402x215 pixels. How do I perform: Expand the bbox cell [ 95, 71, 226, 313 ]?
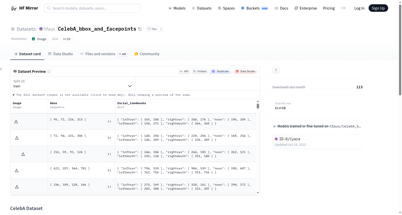[x=109, y=121]
